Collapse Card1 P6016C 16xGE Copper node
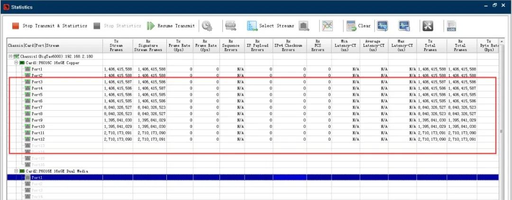The width and height of the screenshot is (512, 200). [16, 63]
